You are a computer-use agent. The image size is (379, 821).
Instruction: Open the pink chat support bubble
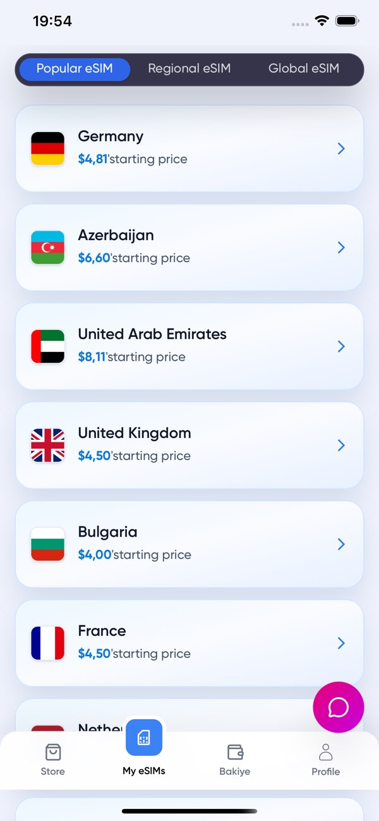tap(339, 707)
